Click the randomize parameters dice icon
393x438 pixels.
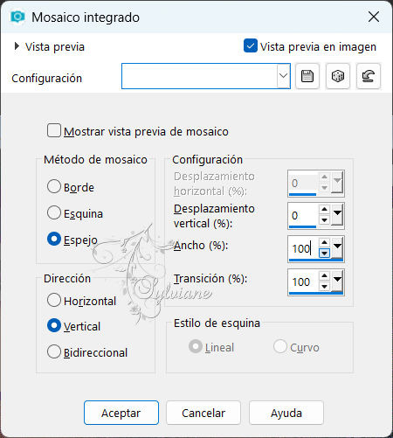338,76
